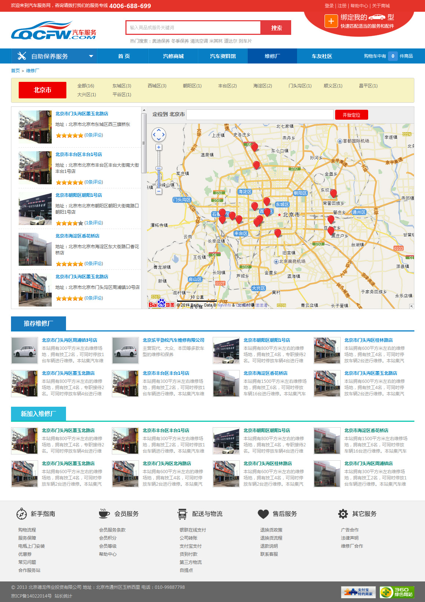Click the 360 绿色网站 badge in the footer

point(397,592)
